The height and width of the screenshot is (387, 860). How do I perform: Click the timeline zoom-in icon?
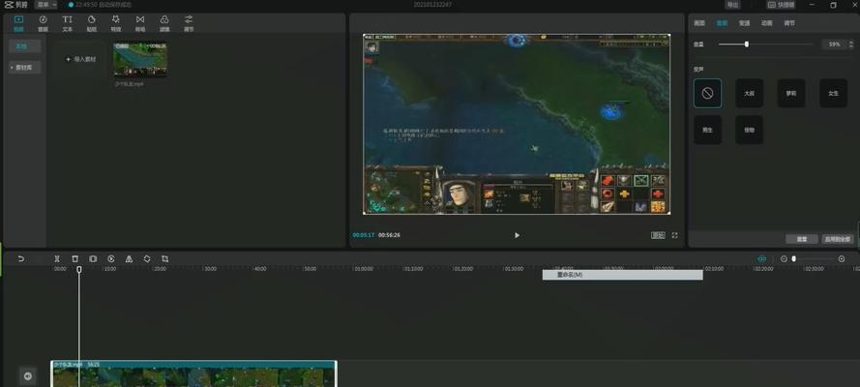842,258
